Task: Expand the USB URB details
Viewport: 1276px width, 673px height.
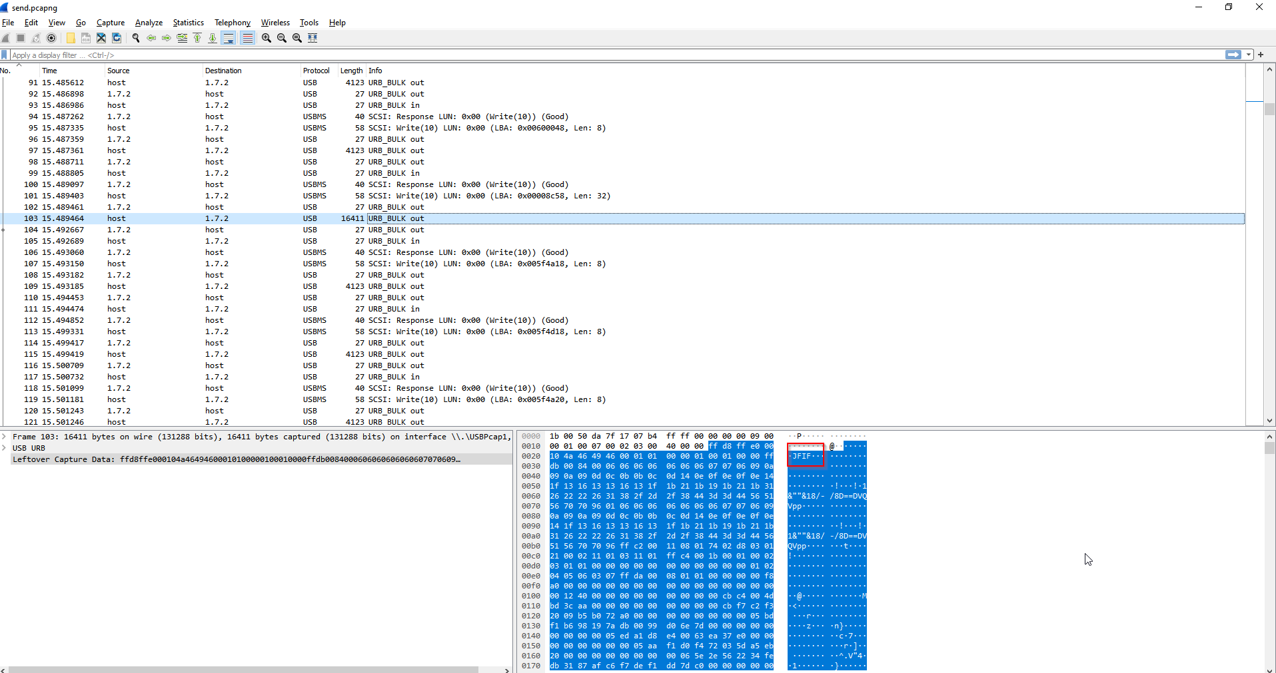Action: [5, 448]
